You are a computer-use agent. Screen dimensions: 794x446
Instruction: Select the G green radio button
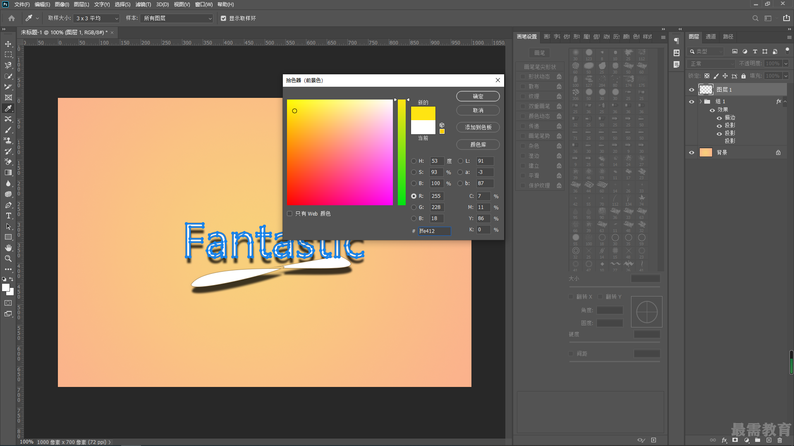pos(414,207)
